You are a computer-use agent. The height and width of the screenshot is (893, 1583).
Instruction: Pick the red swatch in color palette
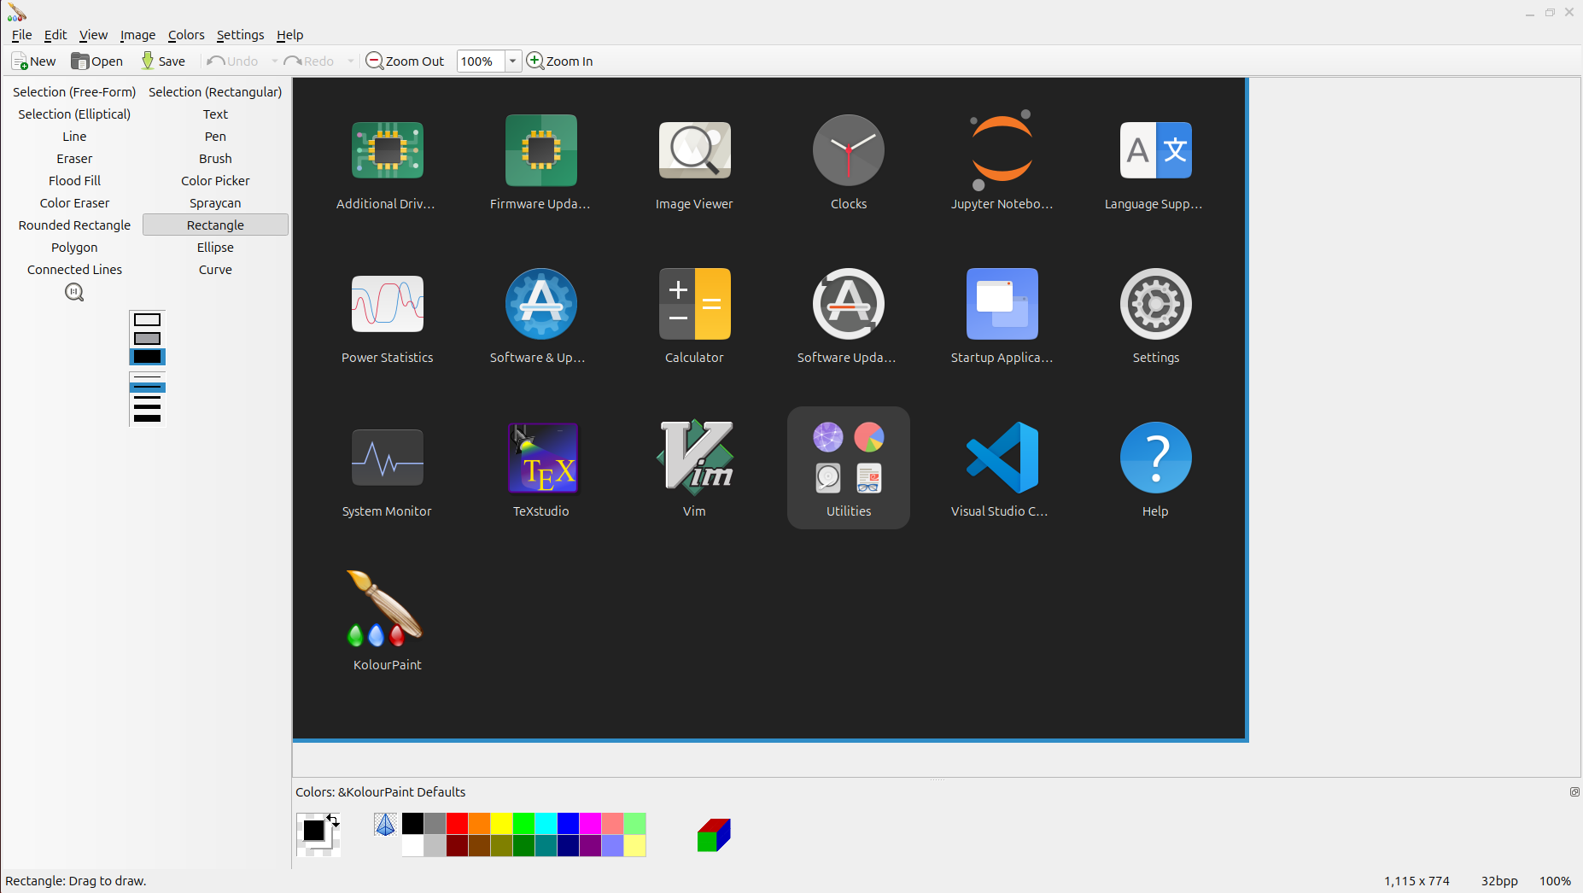[x=457, y=824]
